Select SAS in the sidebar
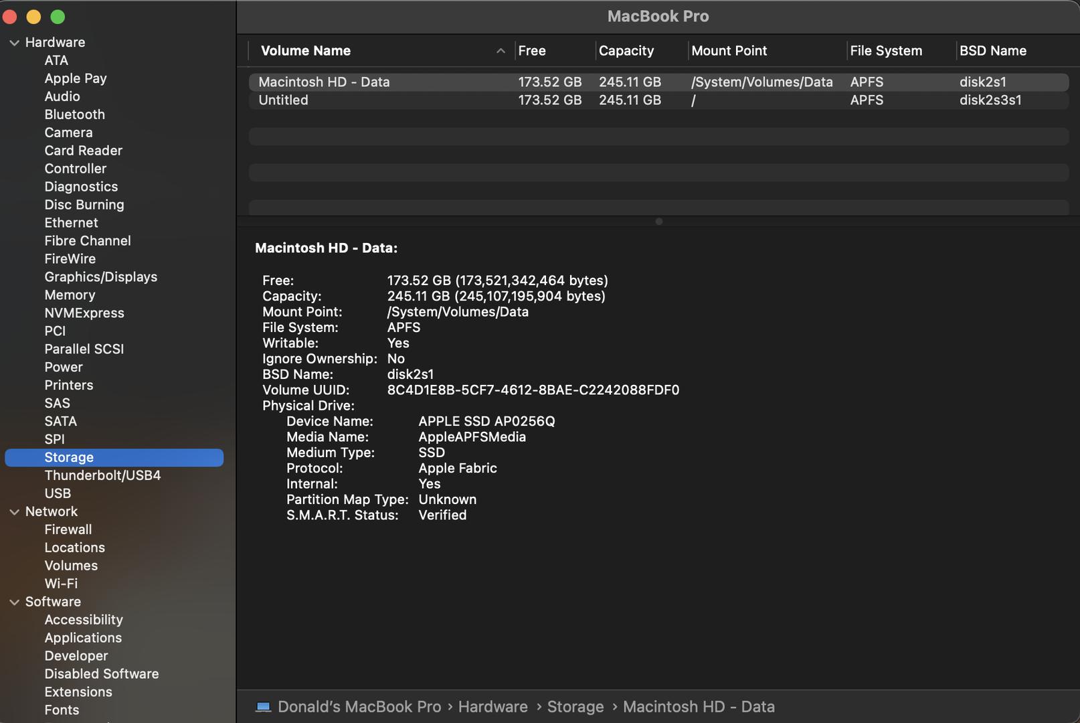The width and height of the screenshot is (1080, 723). (x=57, y=404)
